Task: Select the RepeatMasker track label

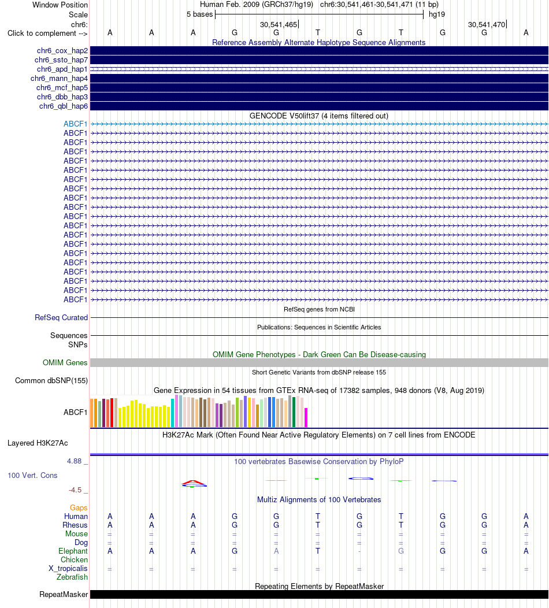Action: coord(64,595)
